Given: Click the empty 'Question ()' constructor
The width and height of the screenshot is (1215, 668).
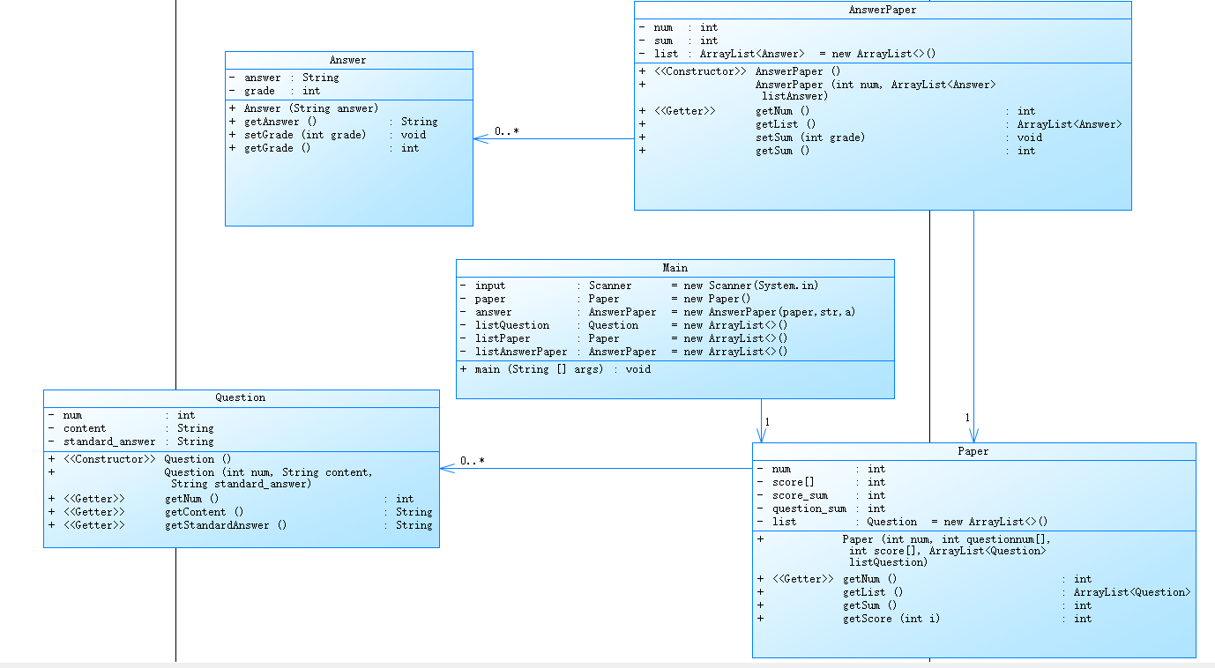Looking at the screenshot, I should 140,459.
